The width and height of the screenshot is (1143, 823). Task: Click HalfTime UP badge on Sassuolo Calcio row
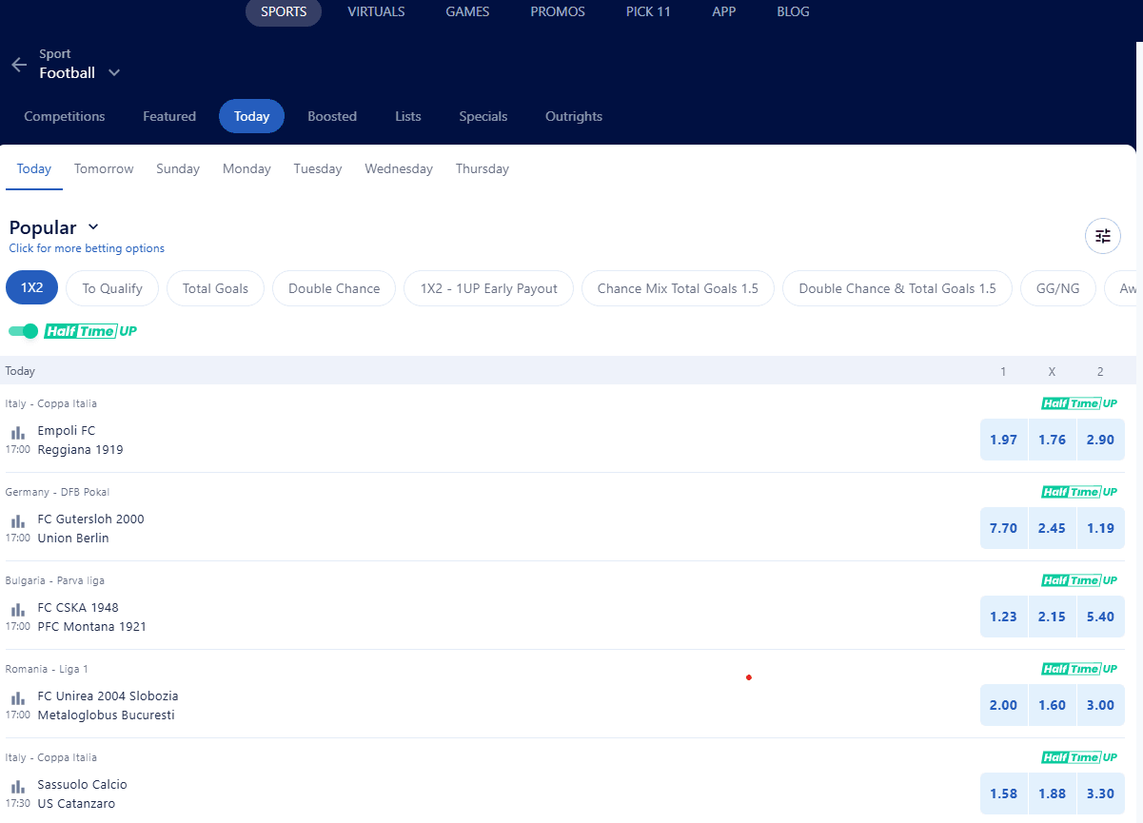click(x=1079, y=757)
